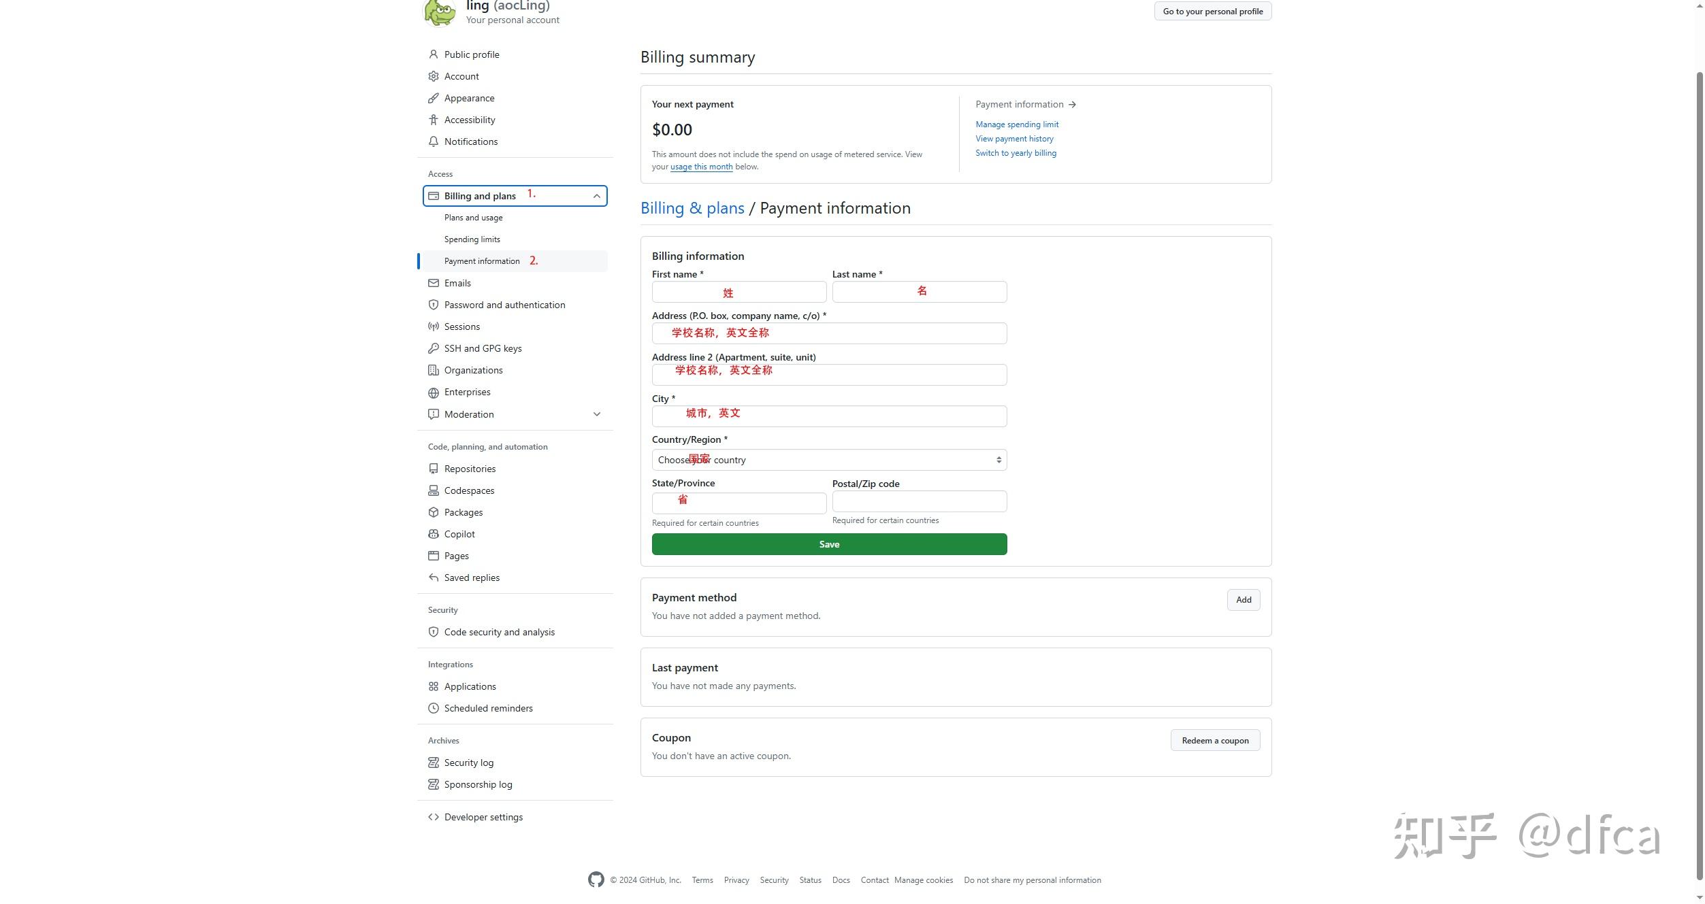This screenshot has height=904, width=1705.
Task: Click the GitHub logo in footer
Action: 596,880
